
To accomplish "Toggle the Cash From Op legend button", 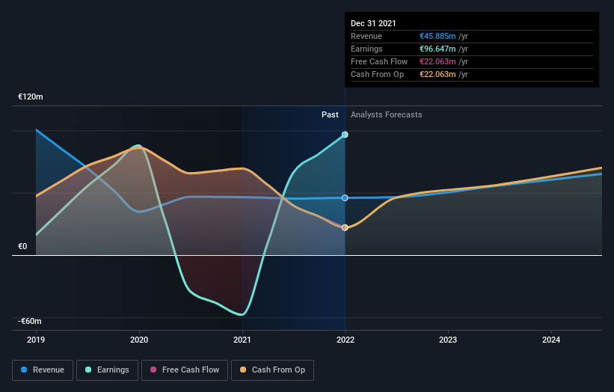I will (x=272, y=370).
